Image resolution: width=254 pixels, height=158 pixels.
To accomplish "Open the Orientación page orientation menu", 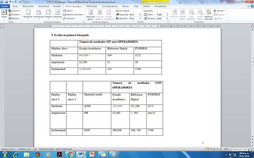I will (x=39, y=14).
